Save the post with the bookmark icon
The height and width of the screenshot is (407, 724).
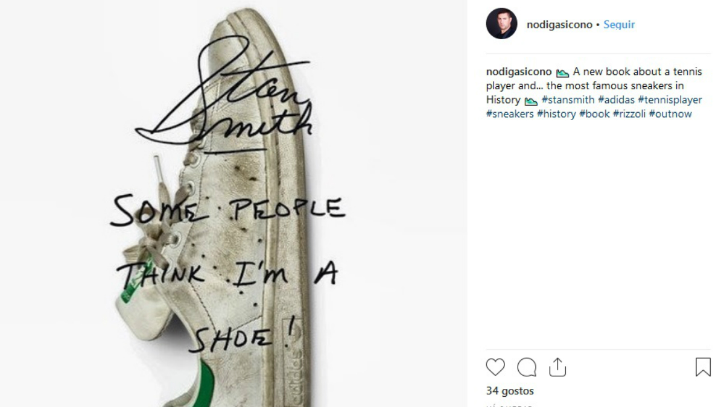coord(703,367)
